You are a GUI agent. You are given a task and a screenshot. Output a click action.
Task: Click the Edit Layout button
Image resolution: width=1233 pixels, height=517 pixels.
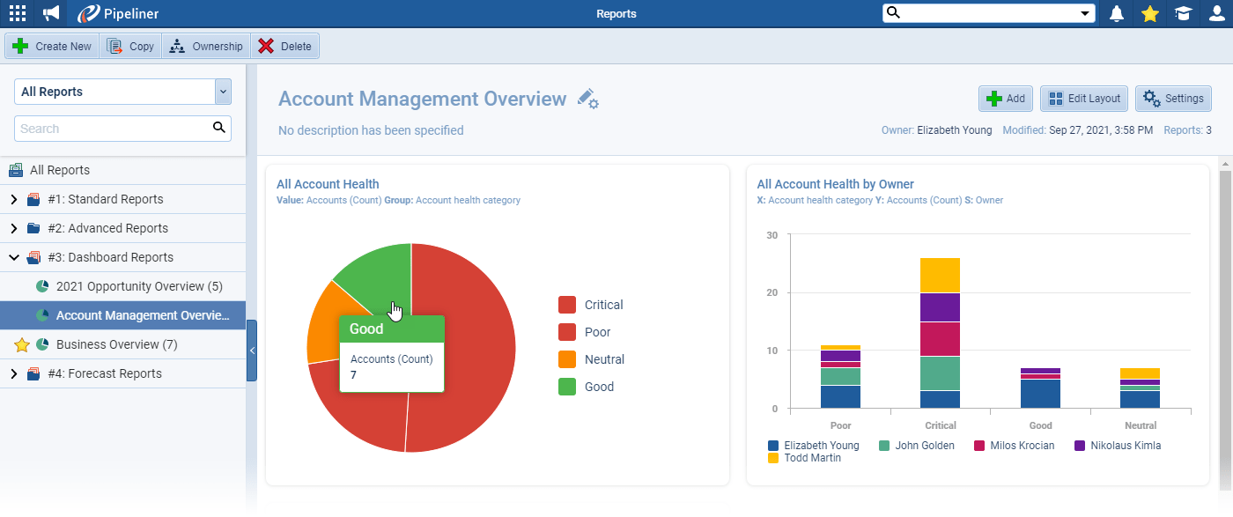pos(1083,98)
